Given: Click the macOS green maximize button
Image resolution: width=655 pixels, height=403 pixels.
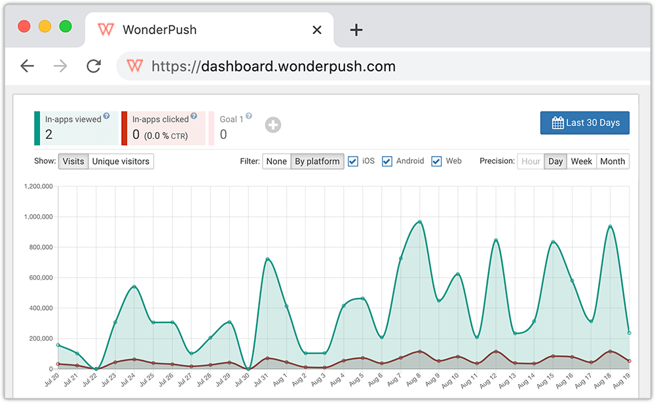Looking at the screenshot, I should click(65, 26).
